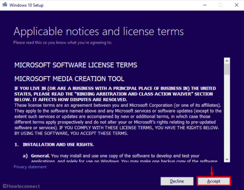Click the Windows 10 Setup title icon
Viewport: 244px width, 190px height.
click(x=5, y=5)
